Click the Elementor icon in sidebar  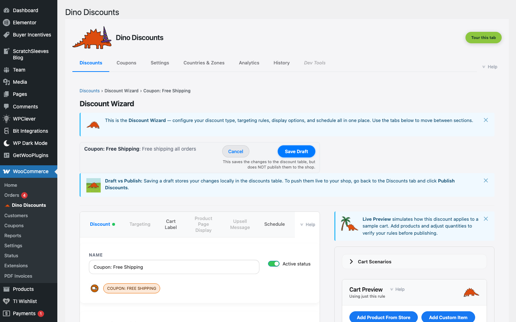[6, 23]
